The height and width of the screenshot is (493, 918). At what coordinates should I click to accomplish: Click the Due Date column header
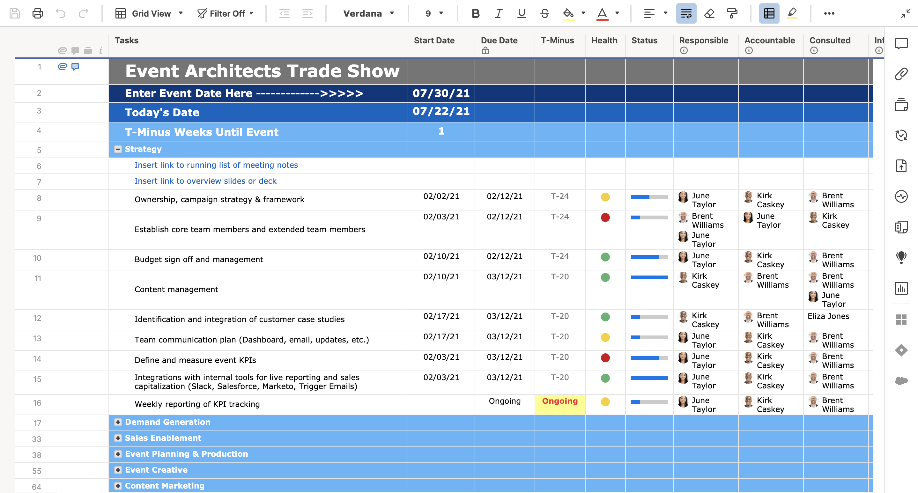click(x=499, y=40)
